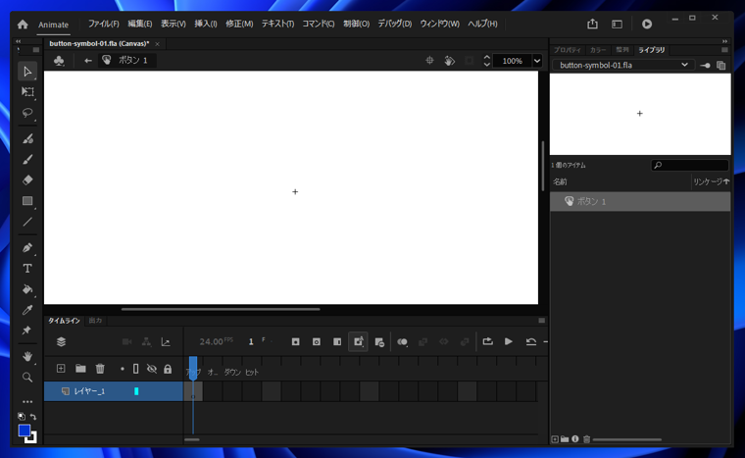Viewport: 745px width, 458px height.
Task: Click the layer stack view icon in timeline
Action: [x=62, y=341]
